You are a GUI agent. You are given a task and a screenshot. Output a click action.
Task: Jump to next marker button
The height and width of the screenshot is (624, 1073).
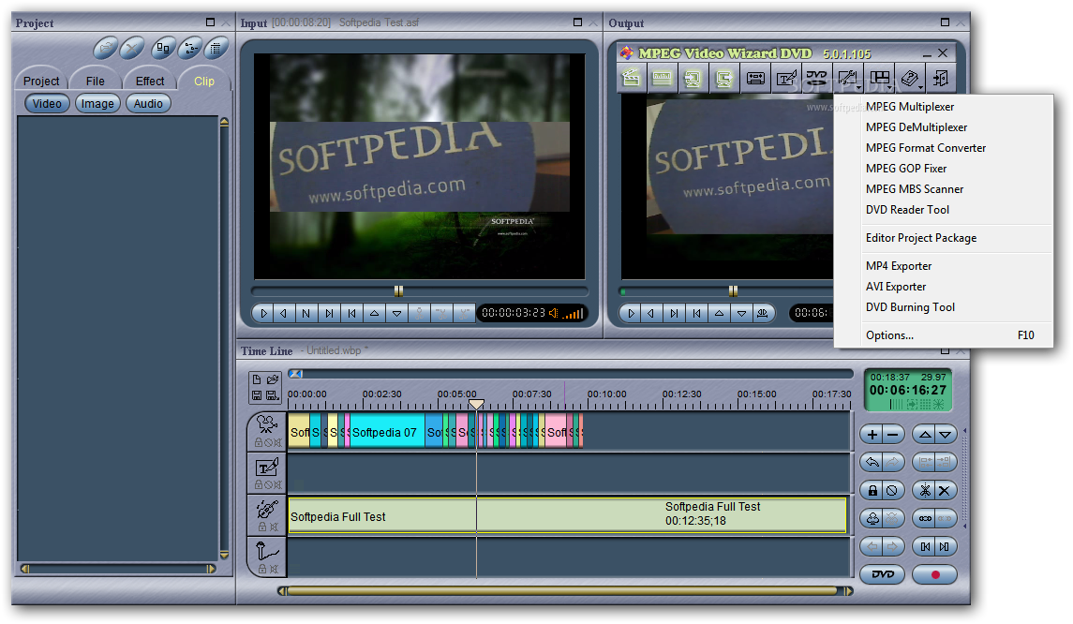[x=945, y=546]
